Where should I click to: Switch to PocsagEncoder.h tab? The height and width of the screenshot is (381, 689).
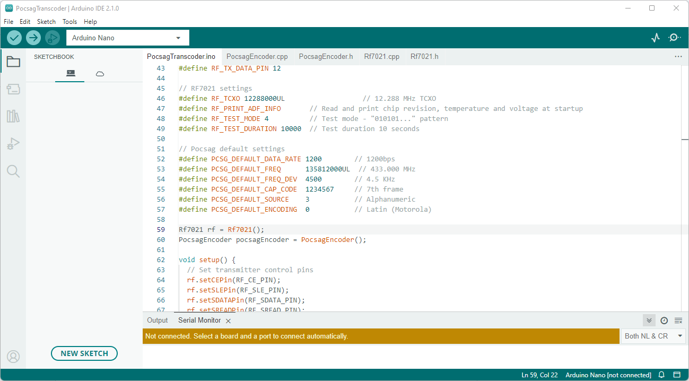[x=326, y=56]
